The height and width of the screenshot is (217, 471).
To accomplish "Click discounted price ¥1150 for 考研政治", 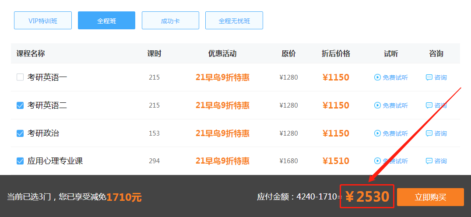I will coord(336,133).
